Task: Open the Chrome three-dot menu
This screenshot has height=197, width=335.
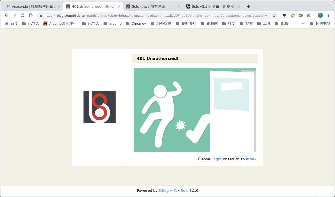Action: pyautogui.click(x=328, y=15)
